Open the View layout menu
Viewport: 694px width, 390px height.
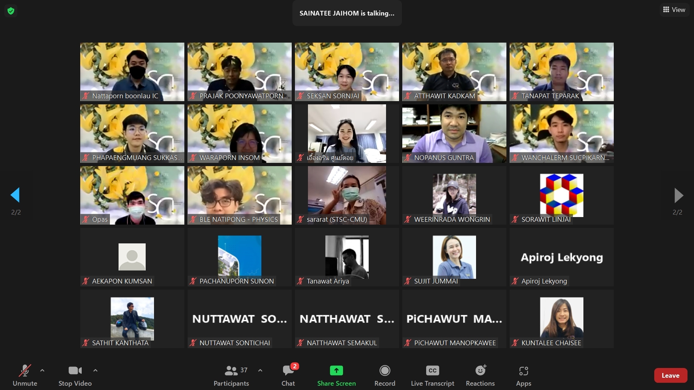coord(674,10)
